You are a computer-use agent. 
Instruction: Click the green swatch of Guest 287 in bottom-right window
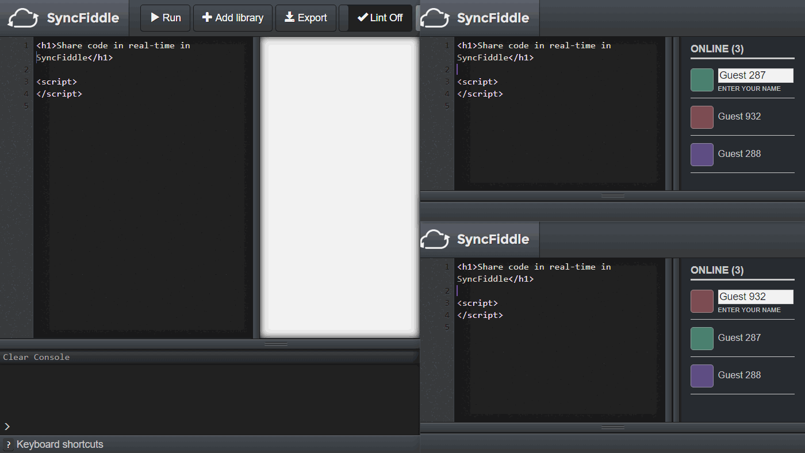tap(702, 339)
